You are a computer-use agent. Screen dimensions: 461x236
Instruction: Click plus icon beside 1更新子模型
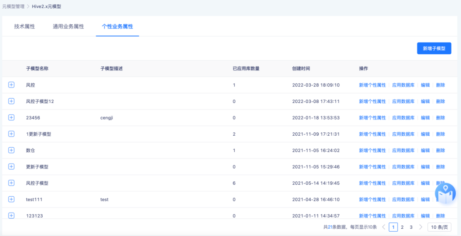[12, 134]
